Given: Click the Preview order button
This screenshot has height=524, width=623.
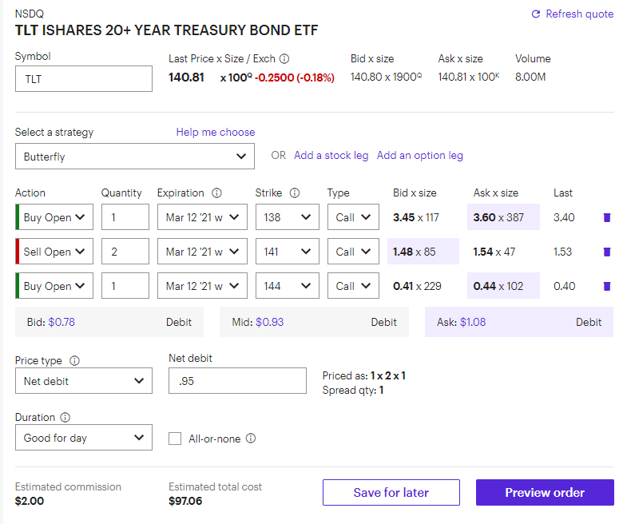Looking at the screenshot, I should (x=545, y=493).
